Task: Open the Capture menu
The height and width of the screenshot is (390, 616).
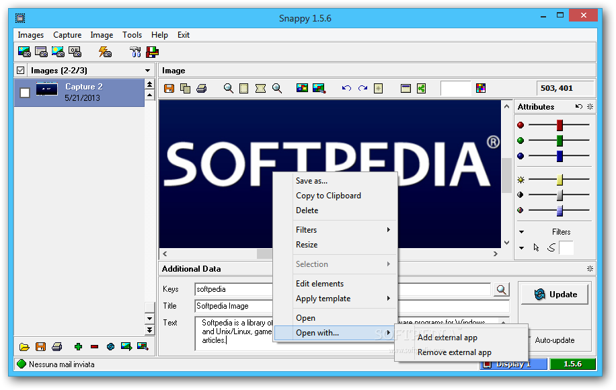Action: (x=67, y=35)
